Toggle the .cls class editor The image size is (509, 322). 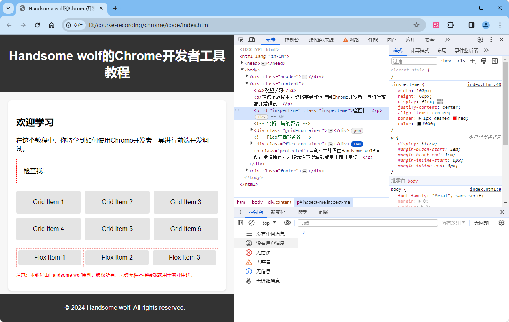pyautogui.click(x=460, y=61)
